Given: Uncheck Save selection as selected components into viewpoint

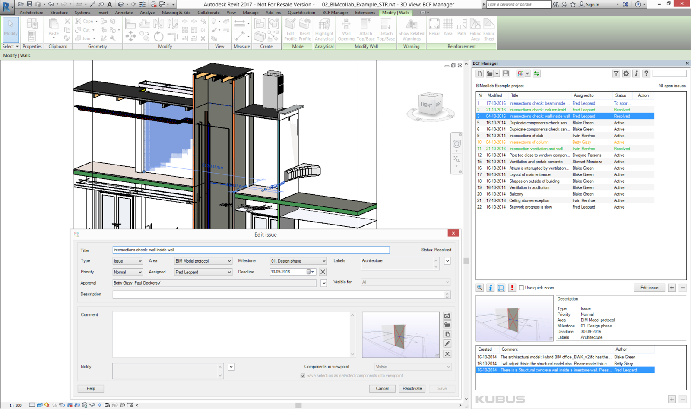Looking at the screenshot, I should coord(303,375).
